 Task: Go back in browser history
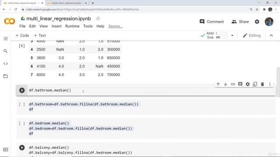click(4, 10)
